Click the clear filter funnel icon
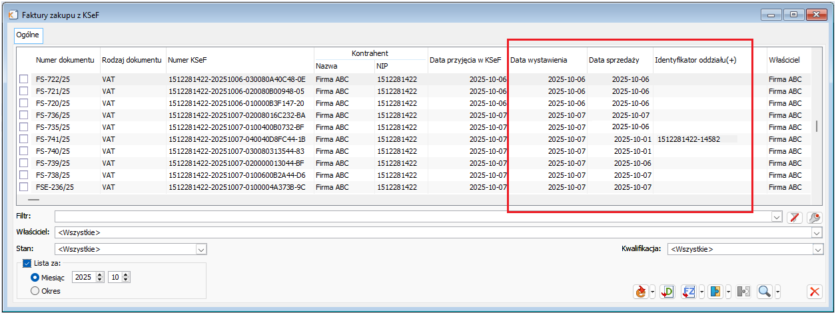 (x=794, y=217)
